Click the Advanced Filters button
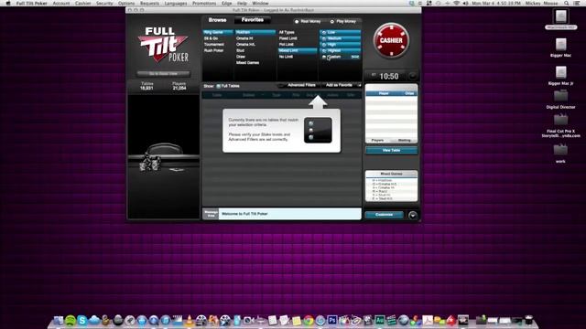 pyautogui.click(x=301, y=85)
